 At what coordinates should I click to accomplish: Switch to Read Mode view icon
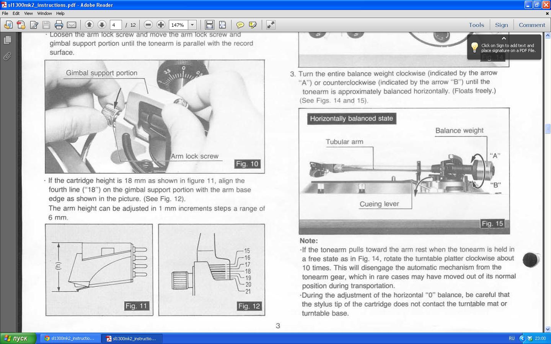pos(271,25)
